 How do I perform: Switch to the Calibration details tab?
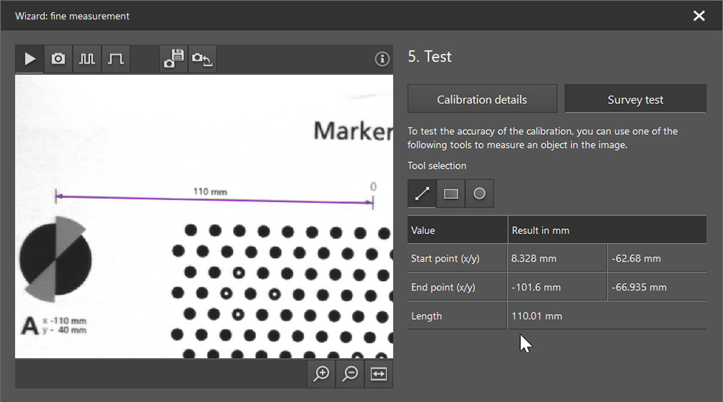point(482,99)
